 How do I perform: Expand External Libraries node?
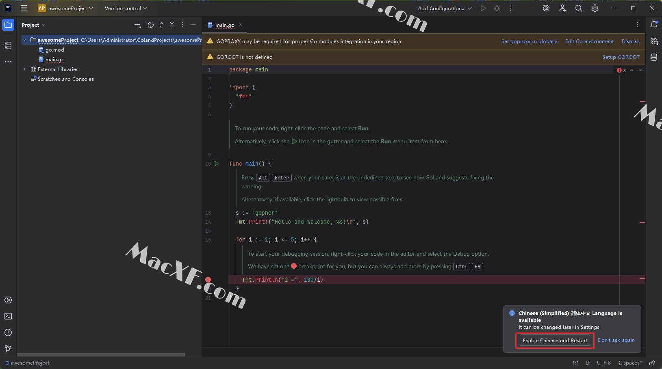tap(25, 69)
